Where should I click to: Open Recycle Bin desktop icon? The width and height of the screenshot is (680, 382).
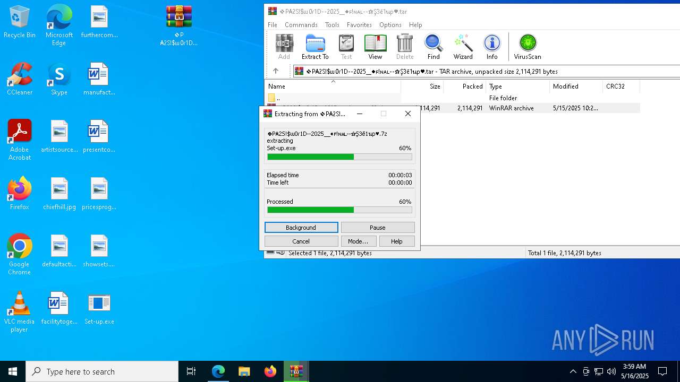[x=20, y=22]
